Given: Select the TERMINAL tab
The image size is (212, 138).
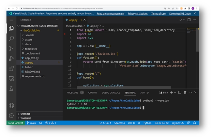Looking at the screenshot, I should point(130,93).
